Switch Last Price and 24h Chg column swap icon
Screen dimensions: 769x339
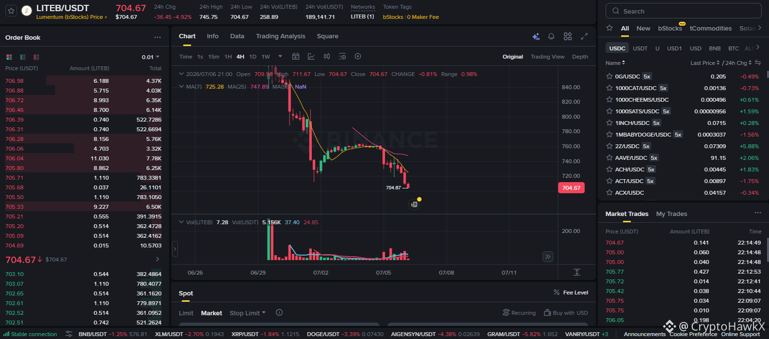(758, 63)
